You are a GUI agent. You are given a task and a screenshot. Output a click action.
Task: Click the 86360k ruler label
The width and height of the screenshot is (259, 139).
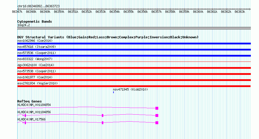pyautogui.click(x=198, y=12)
